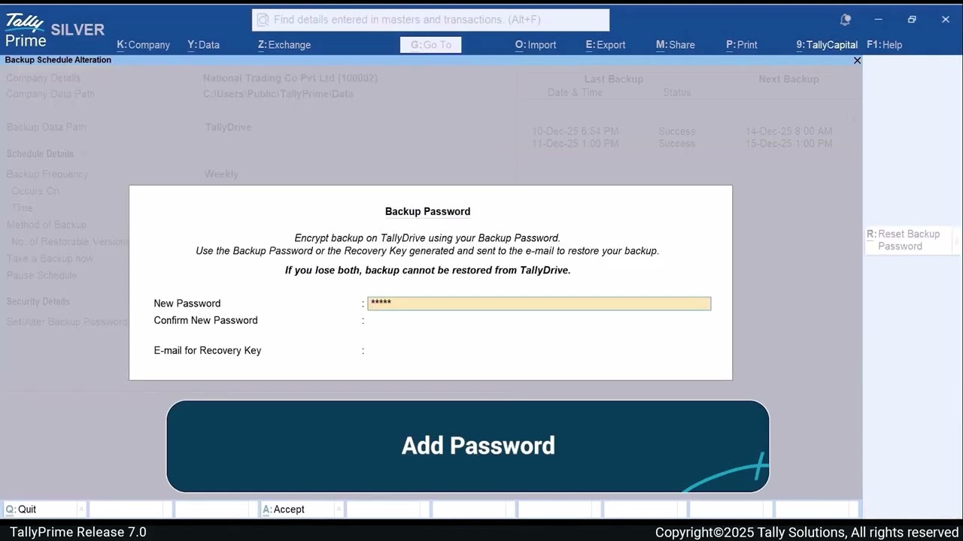Minimize the TallyPrime window

click(878, 20)
